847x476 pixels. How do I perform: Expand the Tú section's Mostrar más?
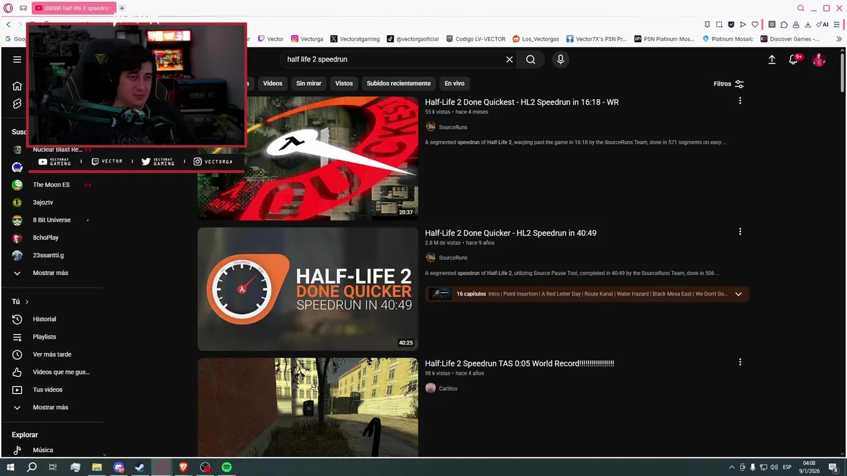[50, 407]
